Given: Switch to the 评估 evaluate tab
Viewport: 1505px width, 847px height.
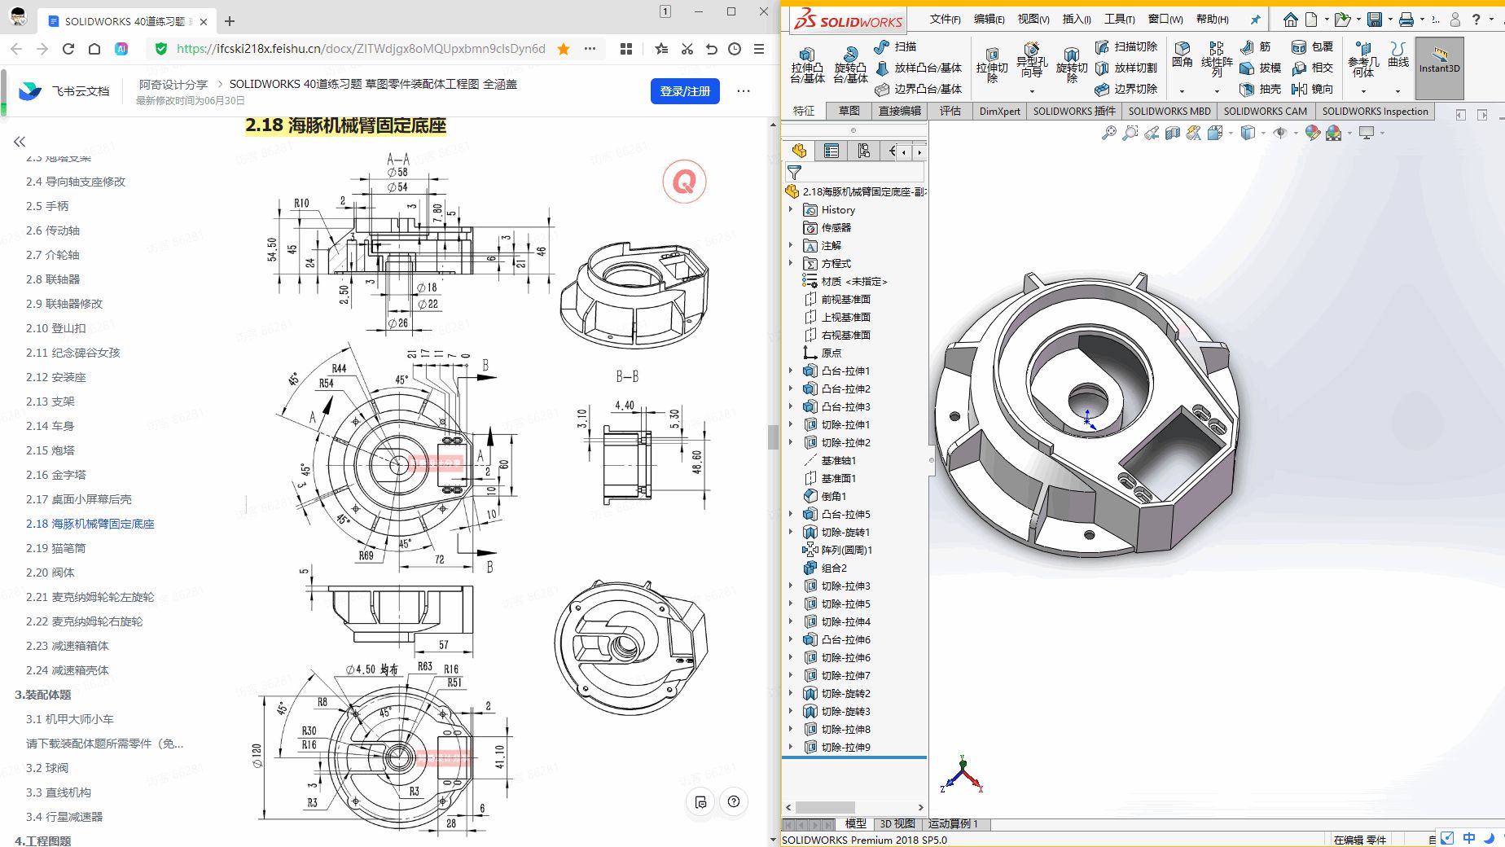Looking at the screenshot, I should 950,111.
